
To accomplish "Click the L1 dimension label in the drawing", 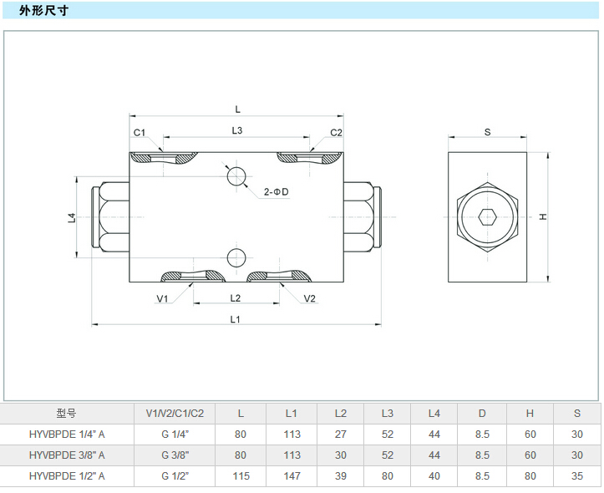I will (236, 319).
